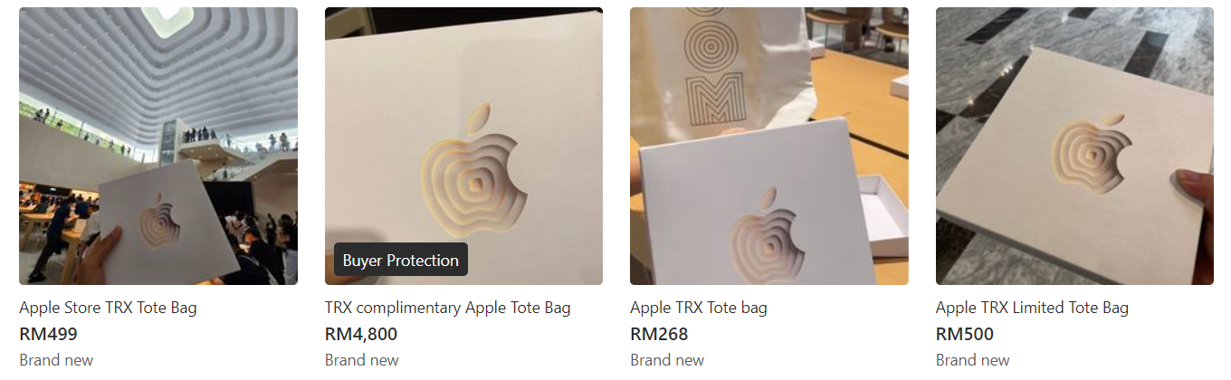Click 'Brand new' under the RM4,800 listing
Viewport: 1231px width, 380px height.
(x=362, y=360)
